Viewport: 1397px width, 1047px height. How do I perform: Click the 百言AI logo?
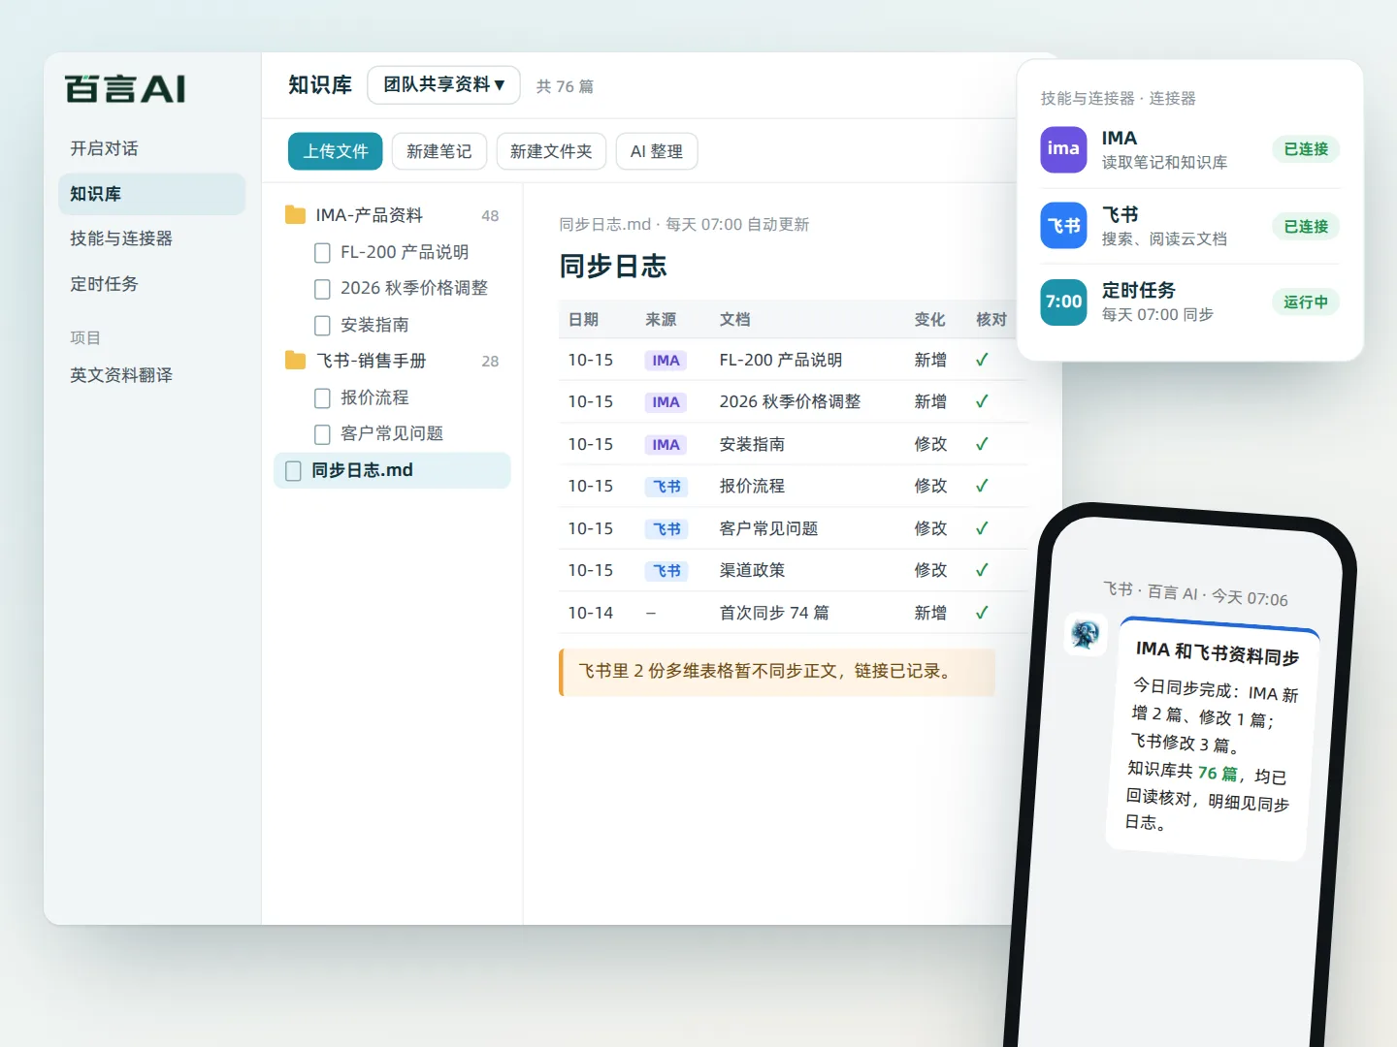click(125, 89)
